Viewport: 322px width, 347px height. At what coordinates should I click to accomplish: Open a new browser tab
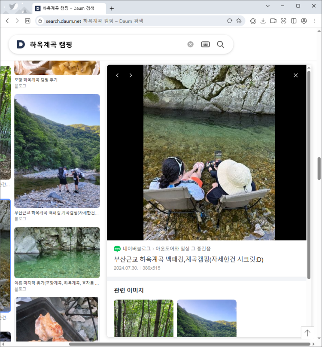(112, 8)
